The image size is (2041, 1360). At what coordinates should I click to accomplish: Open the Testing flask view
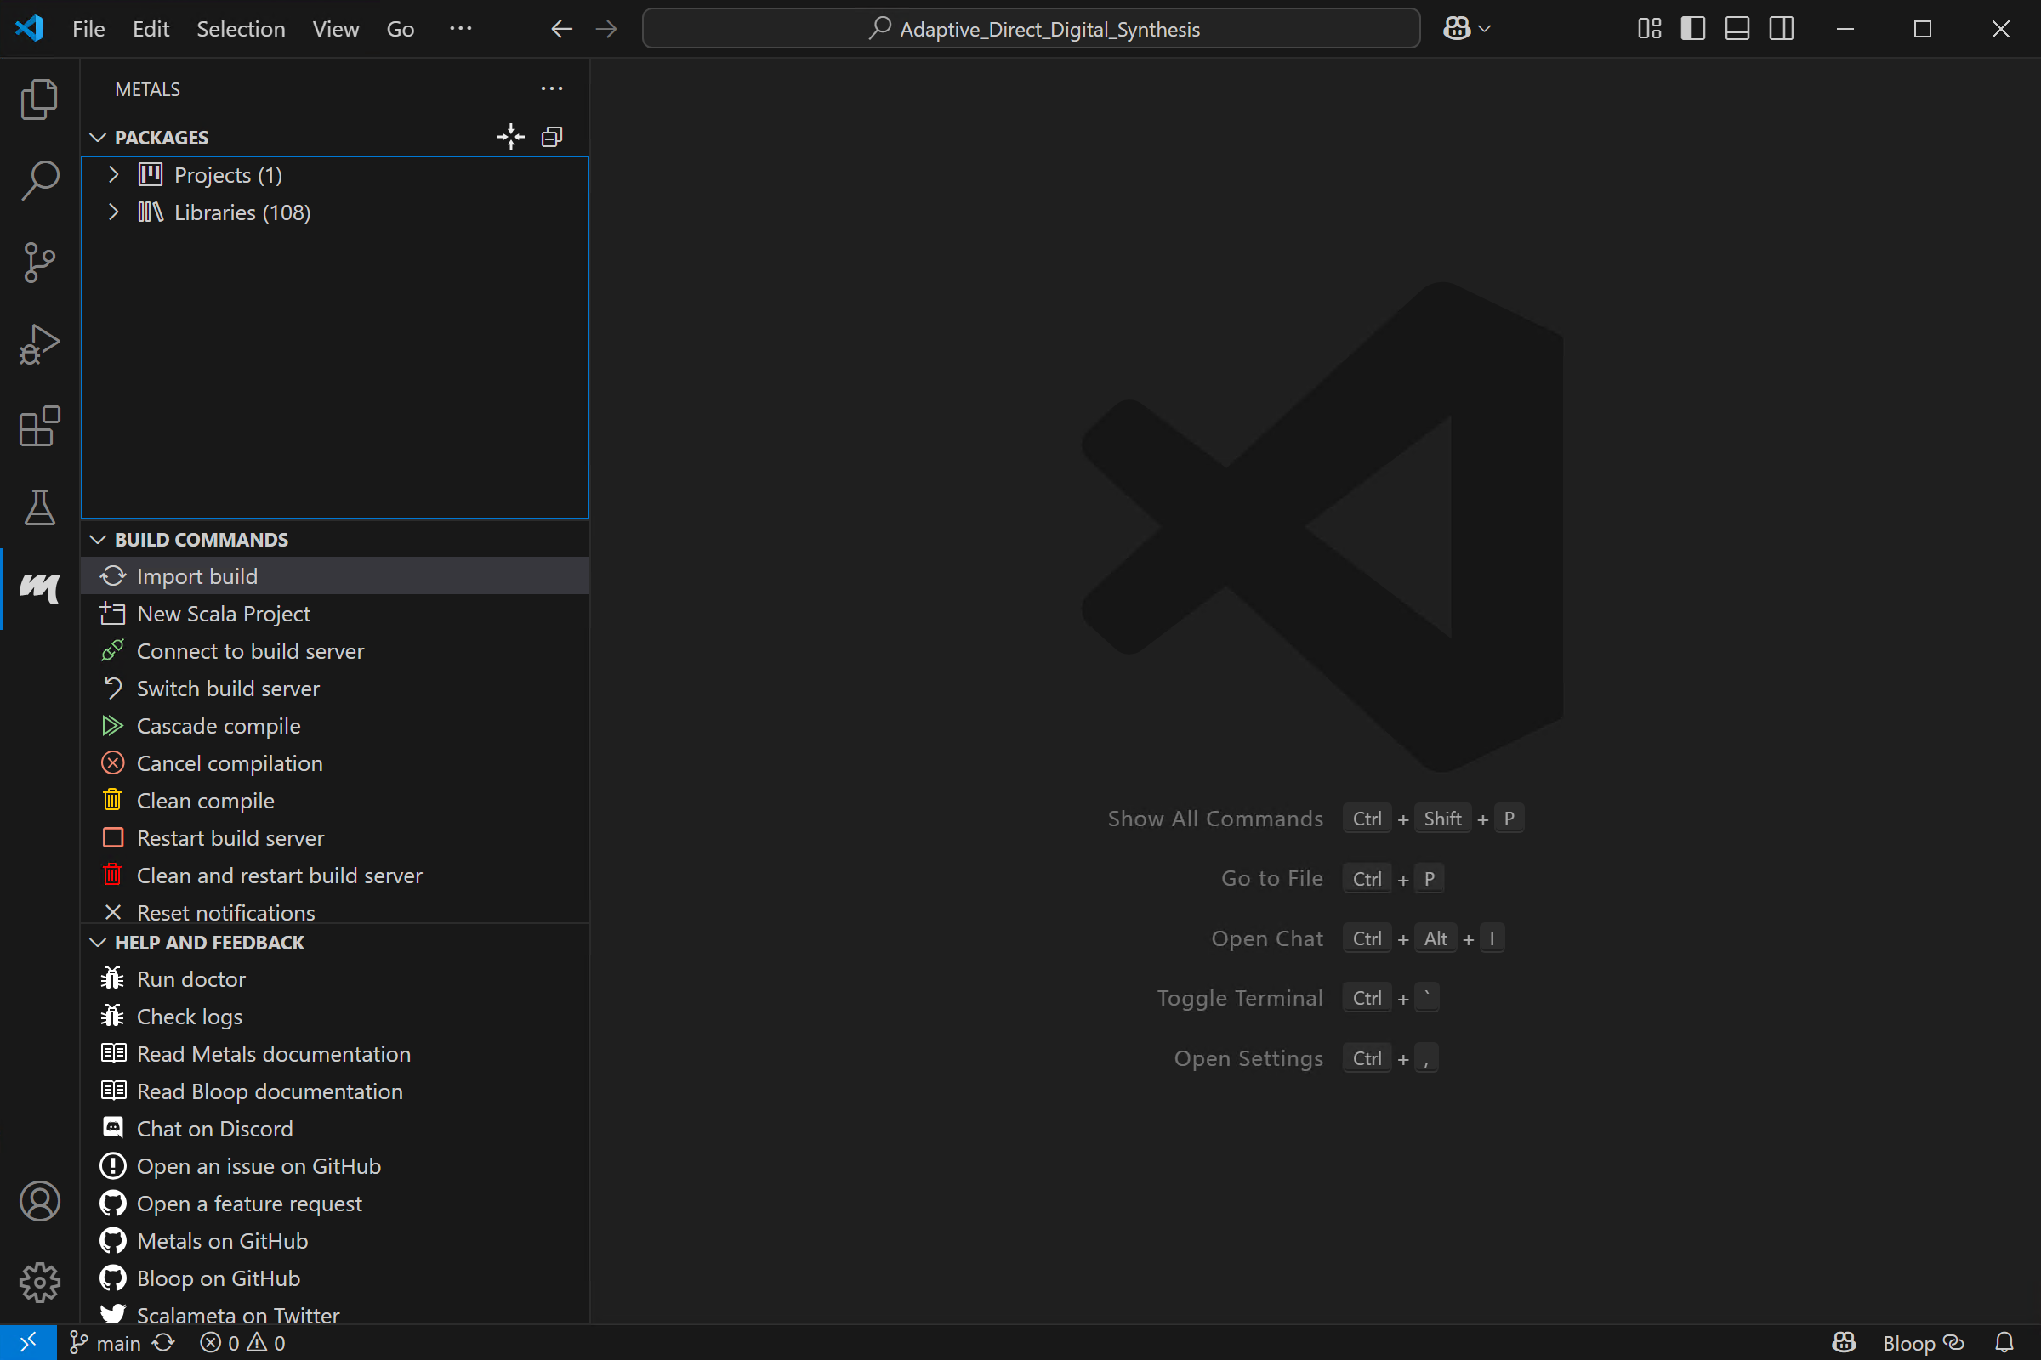click(x=39, y=507)
